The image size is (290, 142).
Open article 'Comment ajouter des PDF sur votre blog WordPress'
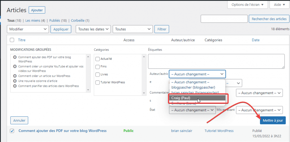tap(63, 131)
